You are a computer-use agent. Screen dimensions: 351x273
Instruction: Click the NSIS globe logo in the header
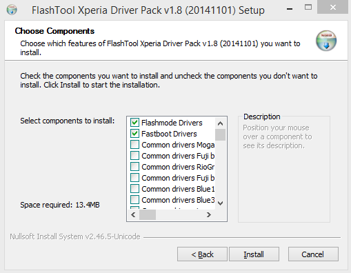(x=326, y=41)
